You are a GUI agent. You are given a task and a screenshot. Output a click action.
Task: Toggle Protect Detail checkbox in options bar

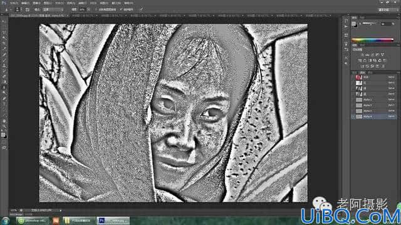click(121, 9)
